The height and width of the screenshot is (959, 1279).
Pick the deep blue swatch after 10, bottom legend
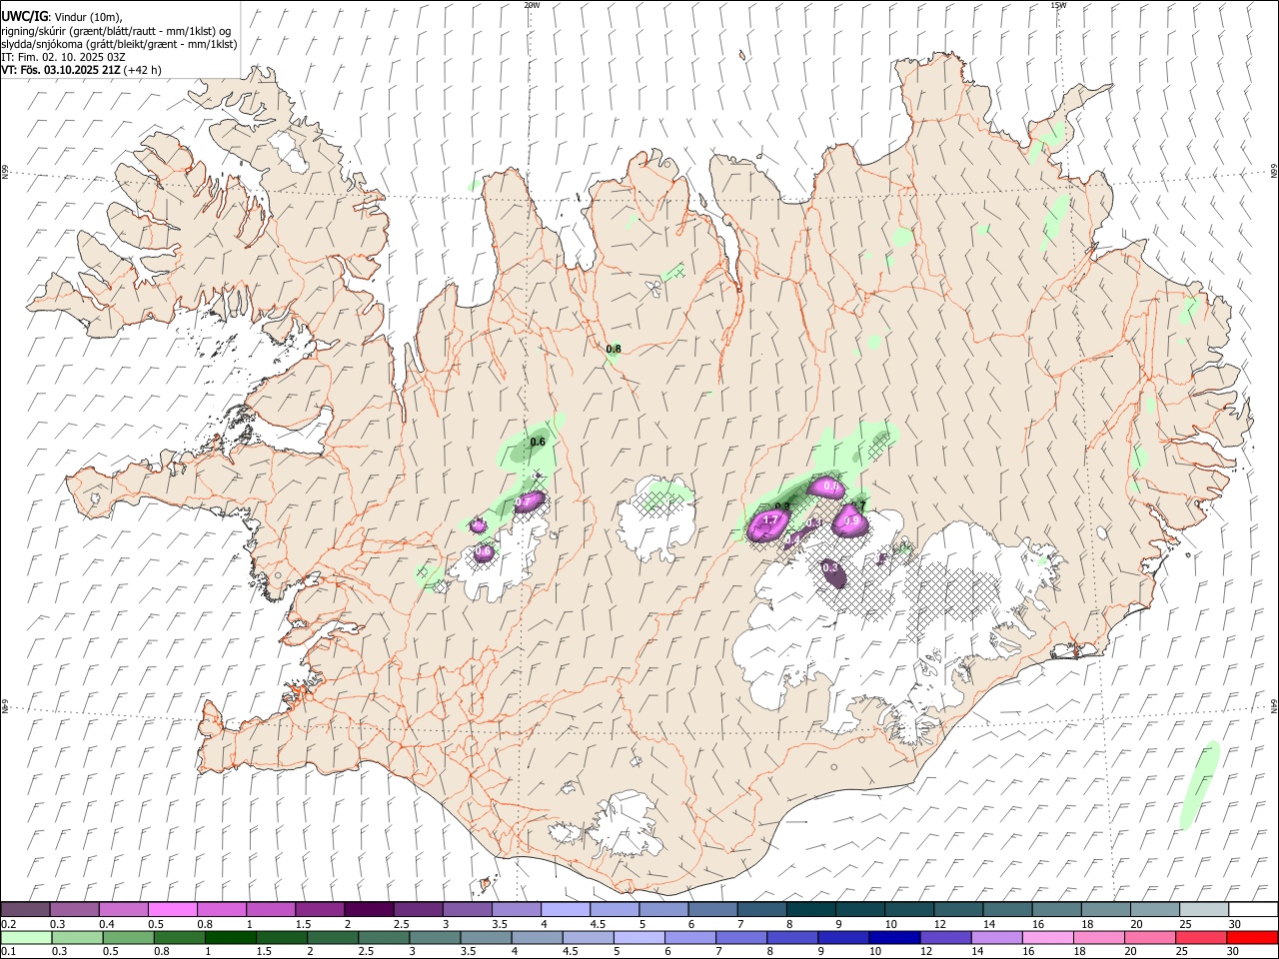click(x=893, y=937)
